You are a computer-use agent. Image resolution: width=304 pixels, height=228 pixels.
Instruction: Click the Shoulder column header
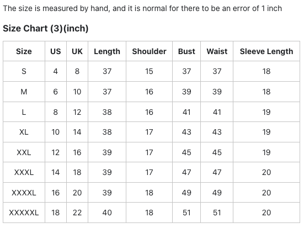coord(150,51)
